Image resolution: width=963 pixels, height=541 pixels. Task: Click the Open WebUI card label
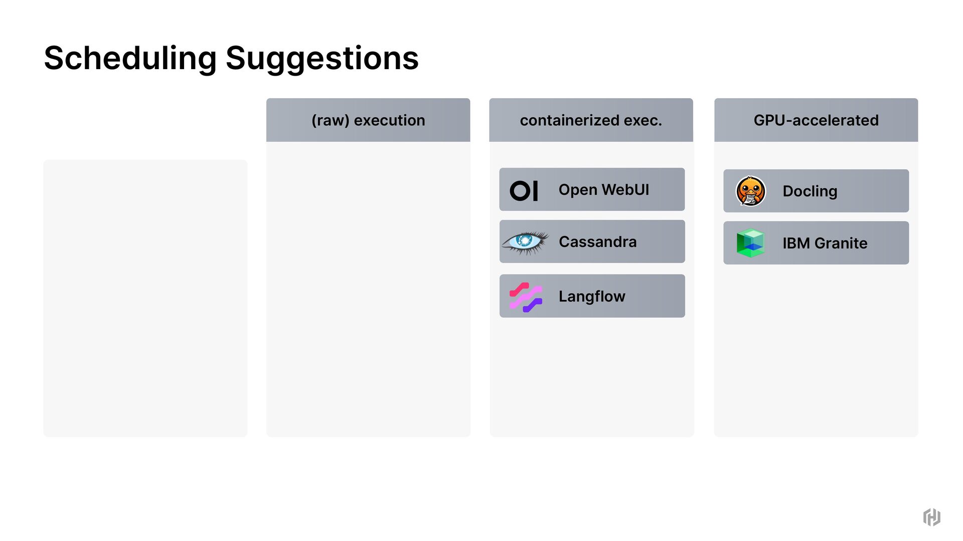[604, 190]
